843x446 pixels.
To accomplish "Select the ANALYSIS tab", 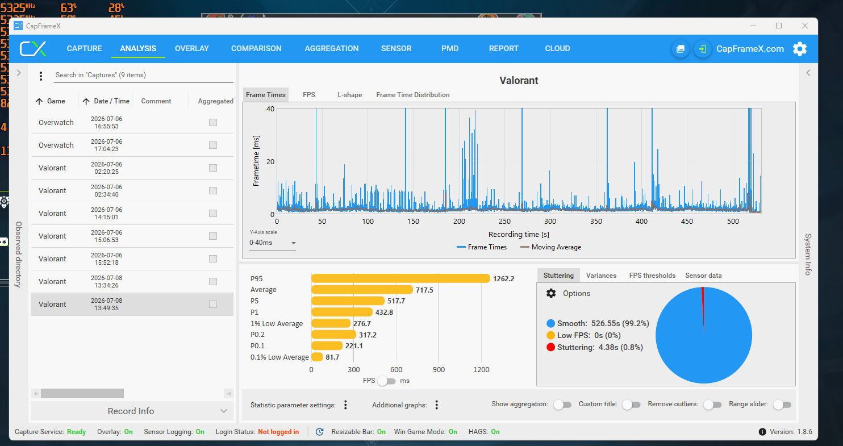I will [138, 49].
